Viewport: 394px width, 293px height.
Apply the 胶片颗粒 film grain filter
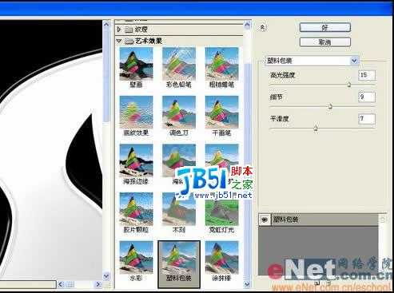click(136, 209)
